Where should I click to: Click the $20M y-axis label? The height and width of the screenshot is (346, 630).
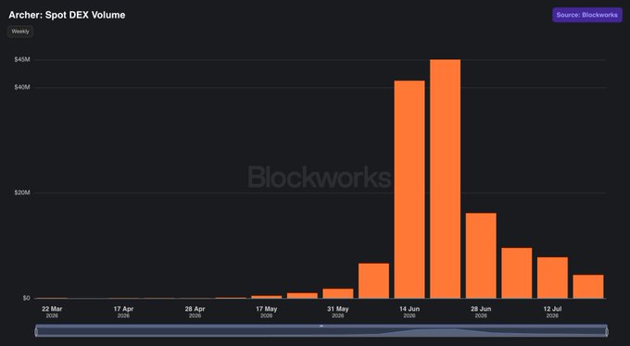[x=22, y=192]
